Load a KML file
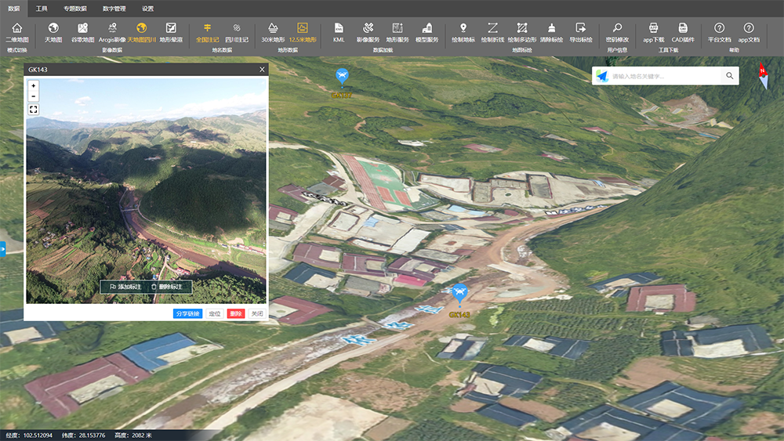The image size is (784, 441). click(339, 31)
